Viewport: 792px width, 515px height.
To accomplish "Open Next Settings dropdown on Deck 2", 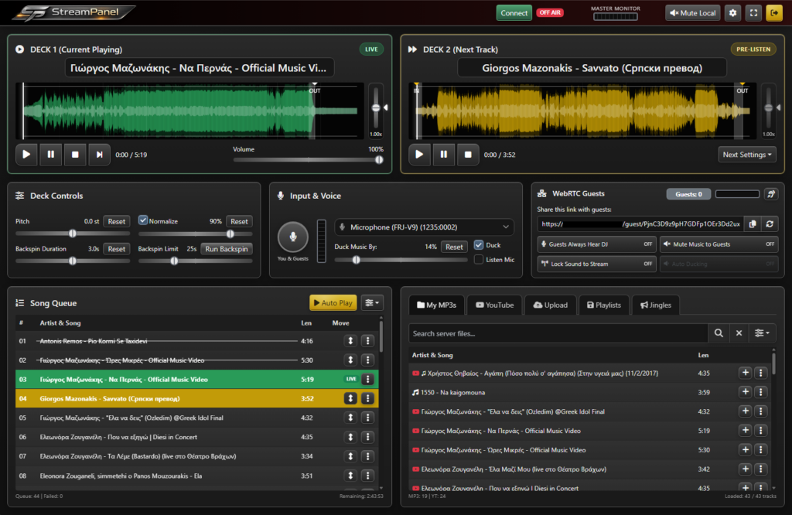I will point(746,154).
